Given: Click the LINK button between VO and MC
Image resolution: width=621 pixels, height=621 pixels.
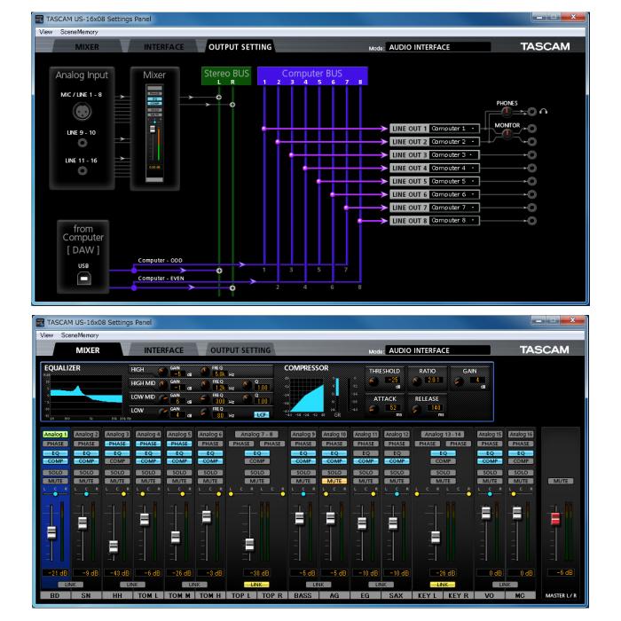Looking at the screenshot, I should click(x=505, y=585).
